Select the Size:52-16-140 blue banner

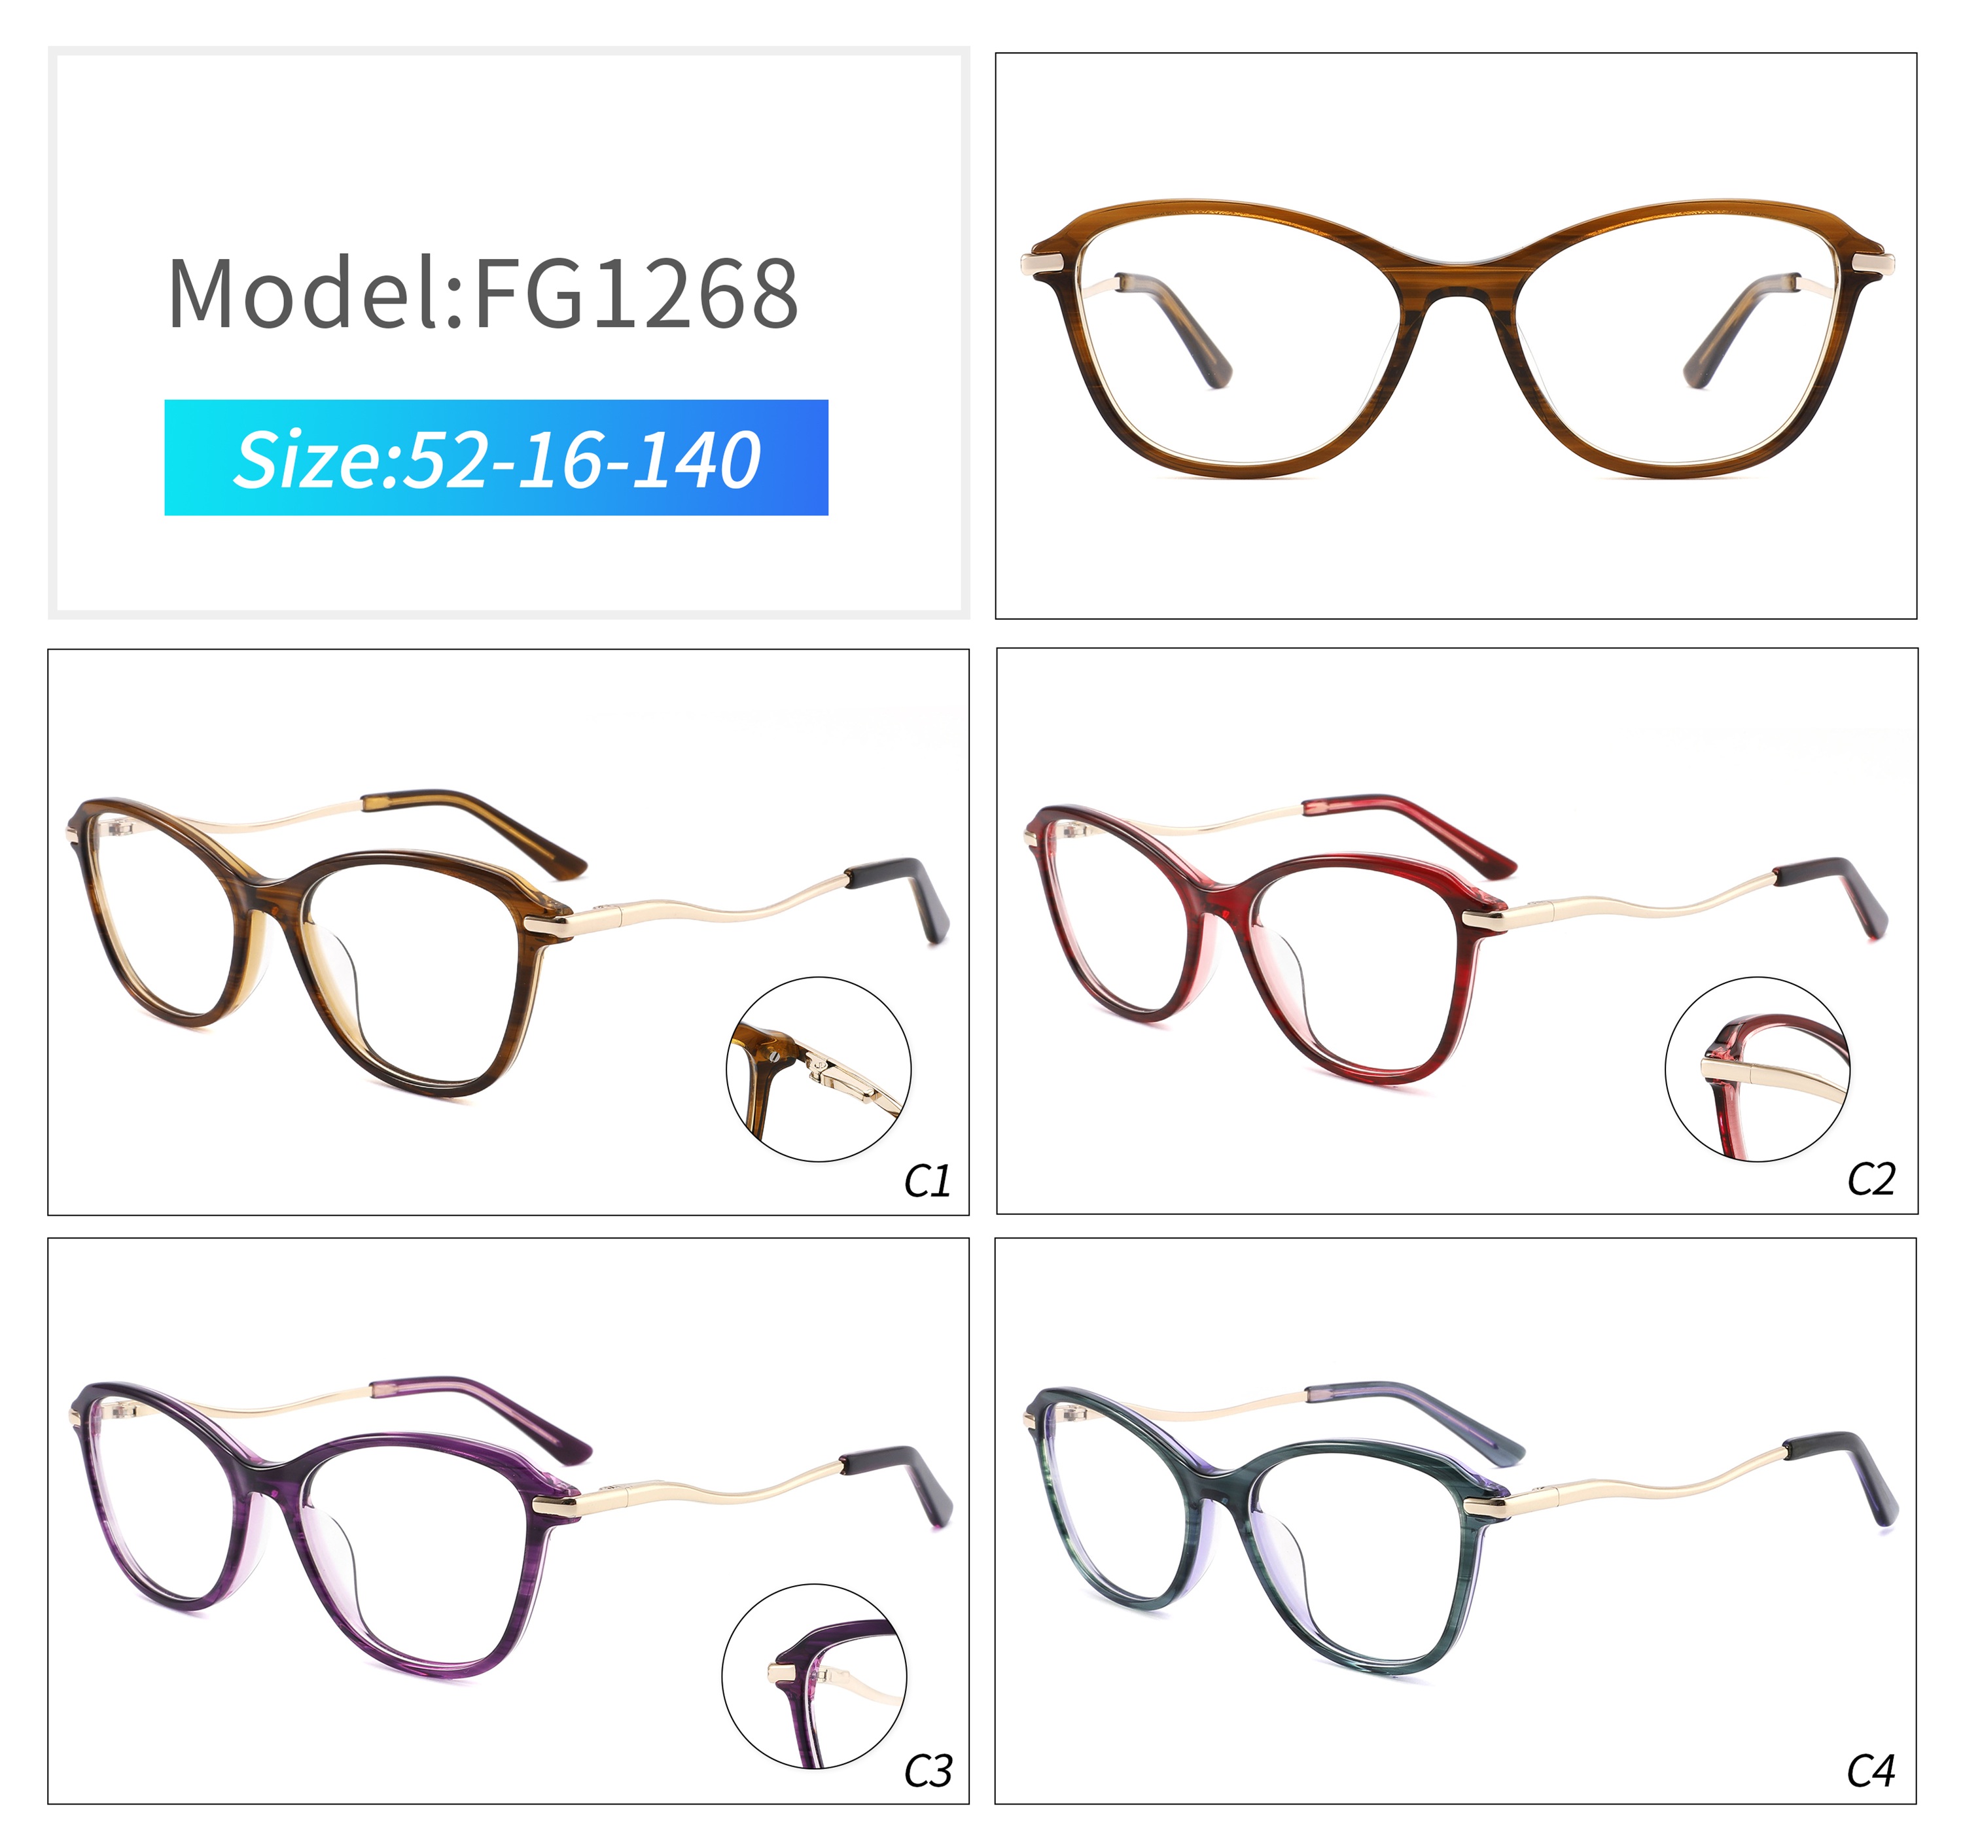click(496, 457)
